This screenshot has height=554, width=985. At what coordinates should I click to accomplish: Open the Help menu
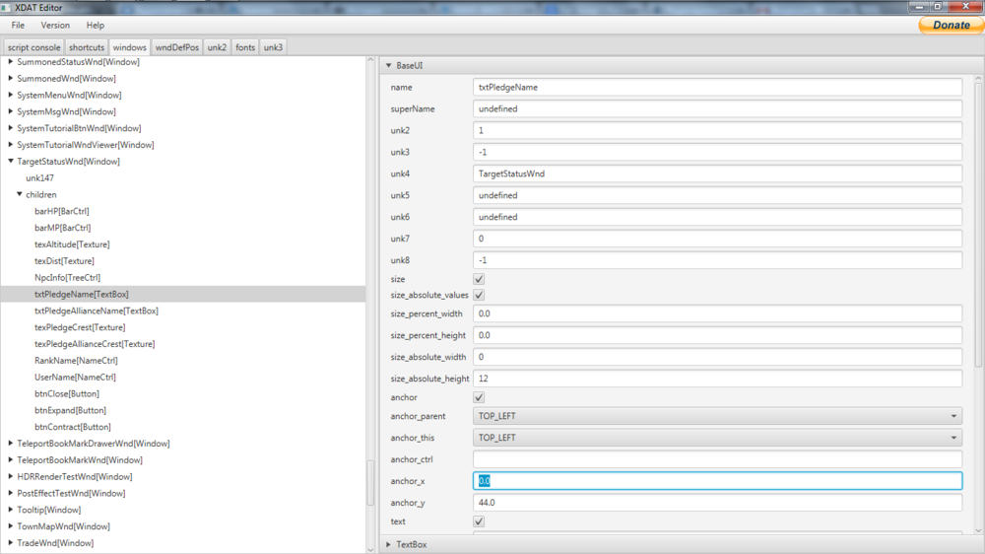pos(96,26)
